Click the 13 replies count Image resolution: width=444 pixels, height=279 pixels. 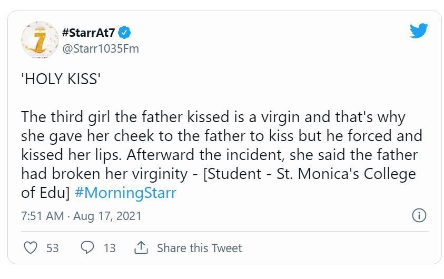[x=109, y=248]
